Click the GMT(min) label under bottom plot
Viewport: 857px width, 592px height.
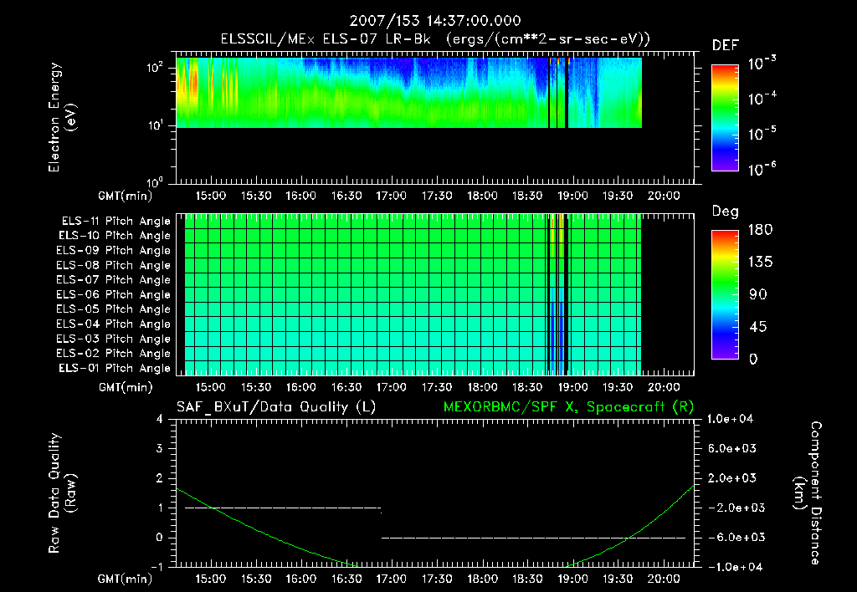coord(126,579)
